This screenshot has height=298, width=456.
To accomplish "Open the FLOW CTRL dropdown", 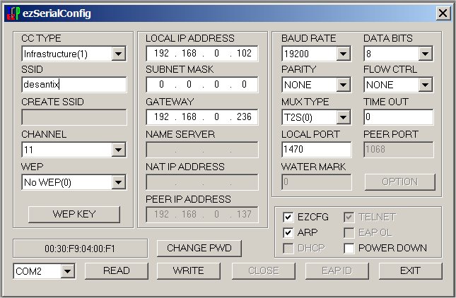I will (425, 85).
